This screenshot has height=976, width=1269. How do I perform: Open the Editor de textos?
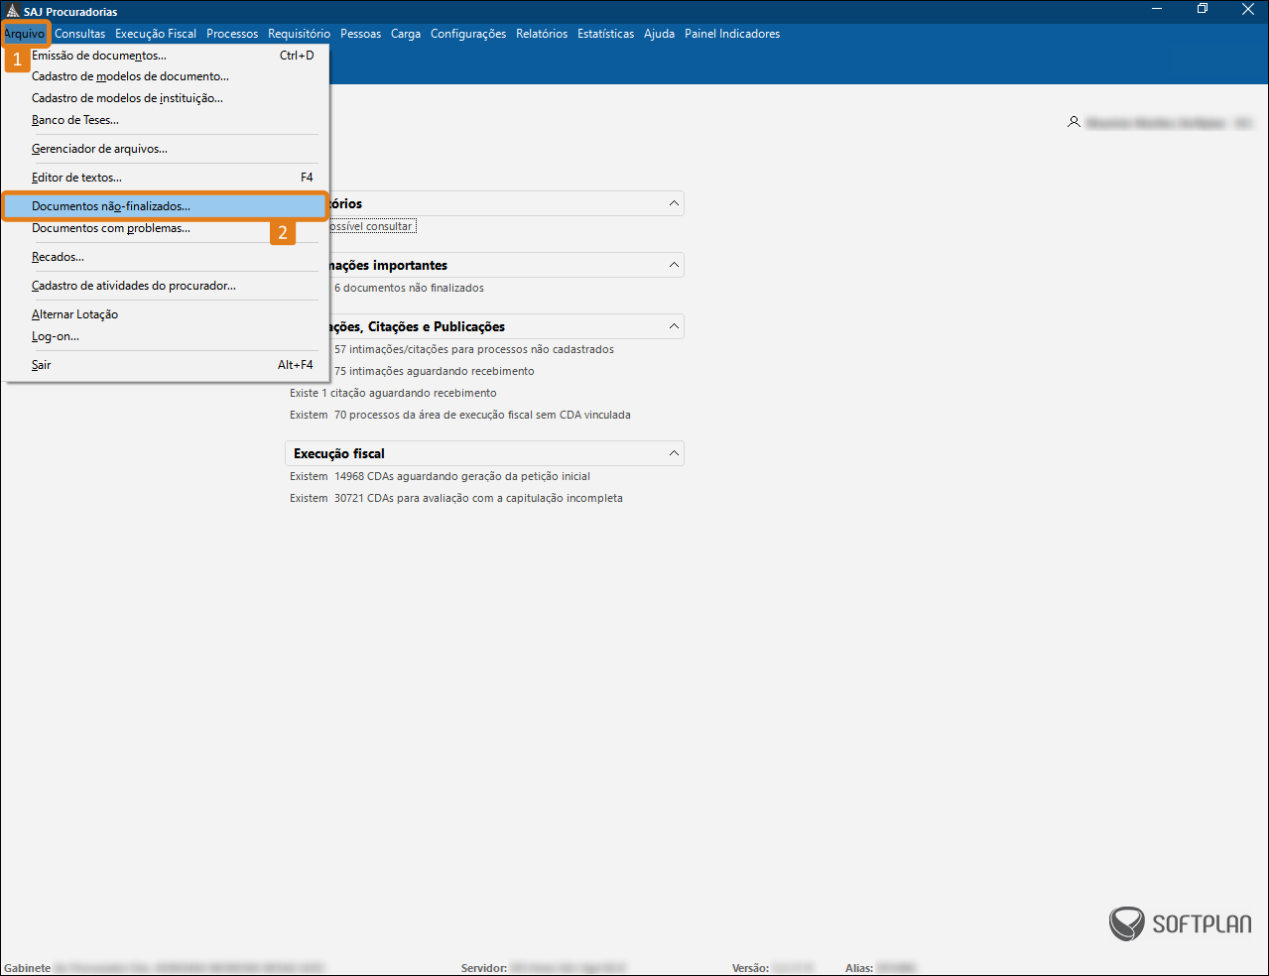tap(76, 178)
